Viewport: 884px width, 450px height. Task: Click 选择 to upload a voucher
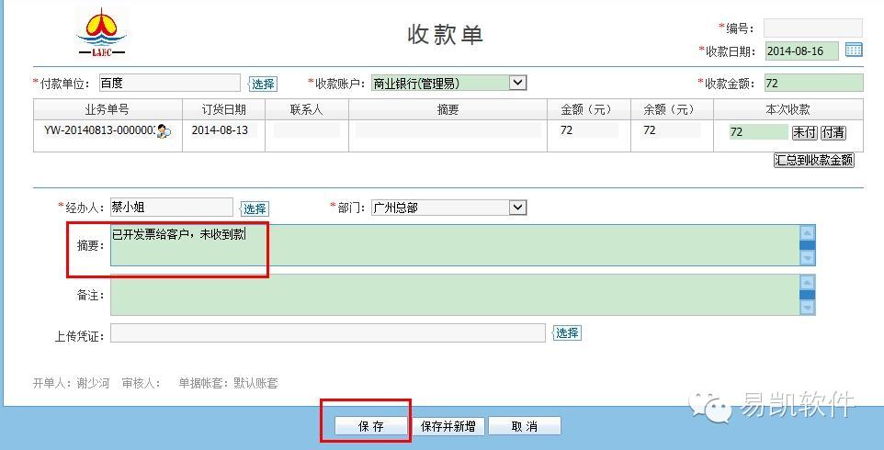[x=567, y=332]
